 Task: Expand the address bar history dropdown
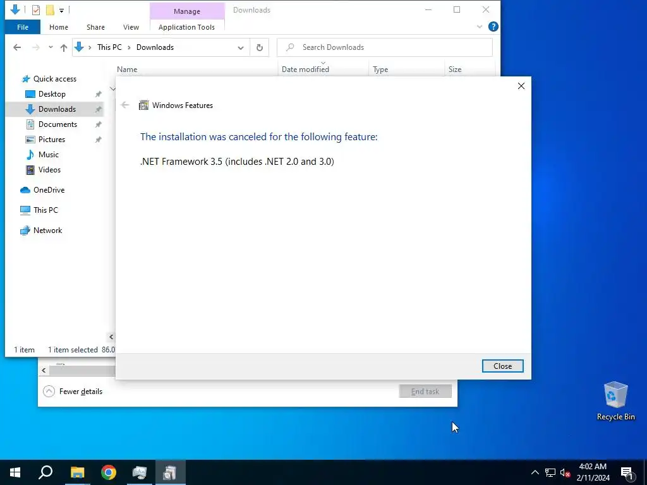[241, 47]
